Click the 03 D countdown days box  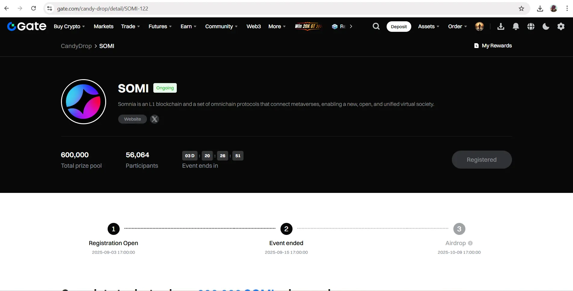[190, 156]
